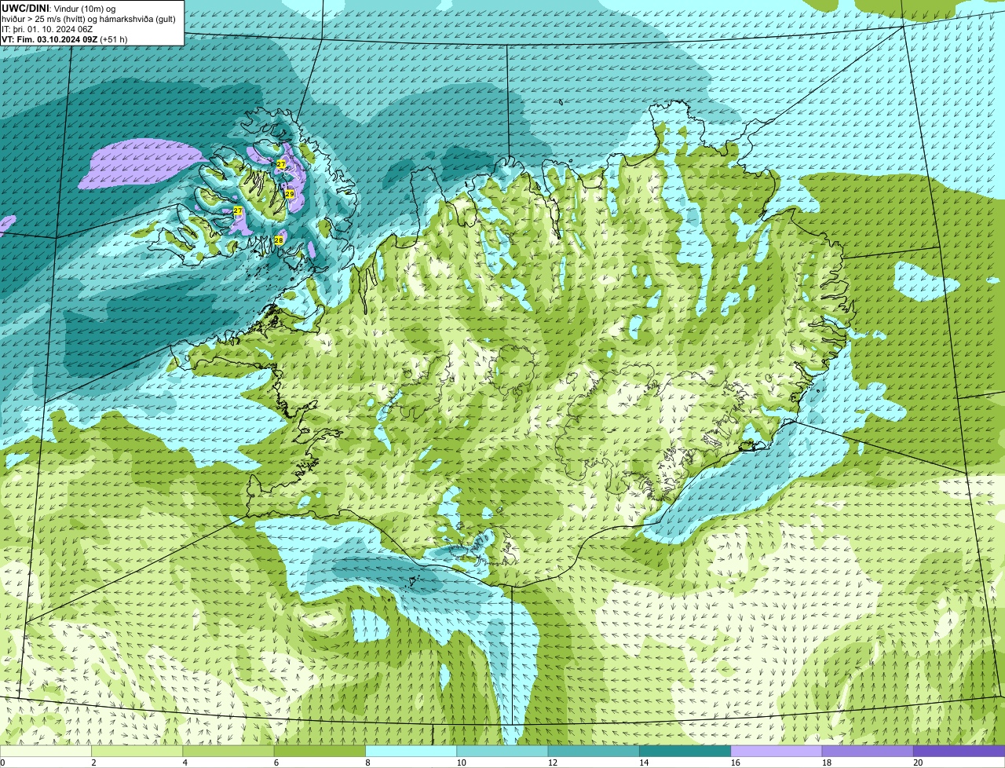
Task: Click the above 20 m/s dark purple swatch
Action: tap(959, 751)
